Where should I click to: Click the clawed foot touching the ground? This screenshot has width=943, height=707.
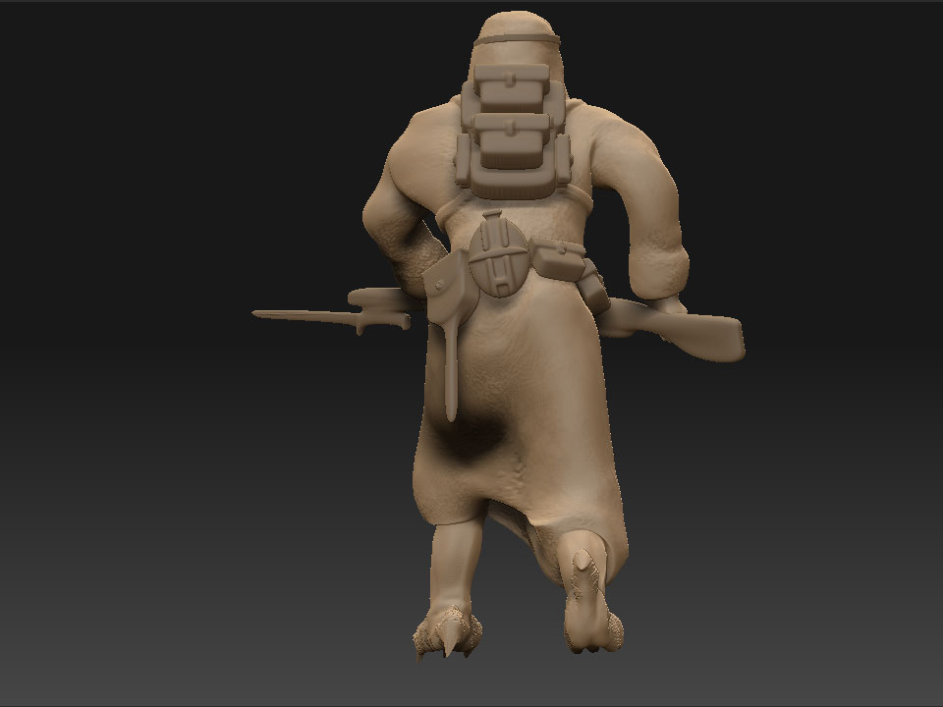(448, 633)
